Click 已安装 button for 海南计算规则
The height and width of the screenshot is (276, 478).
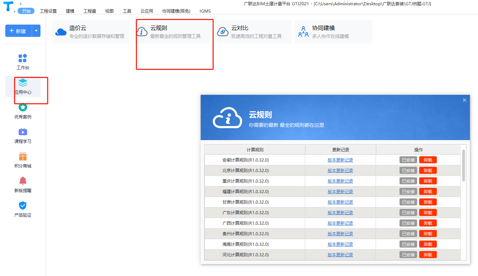click(x=408, y=244)
